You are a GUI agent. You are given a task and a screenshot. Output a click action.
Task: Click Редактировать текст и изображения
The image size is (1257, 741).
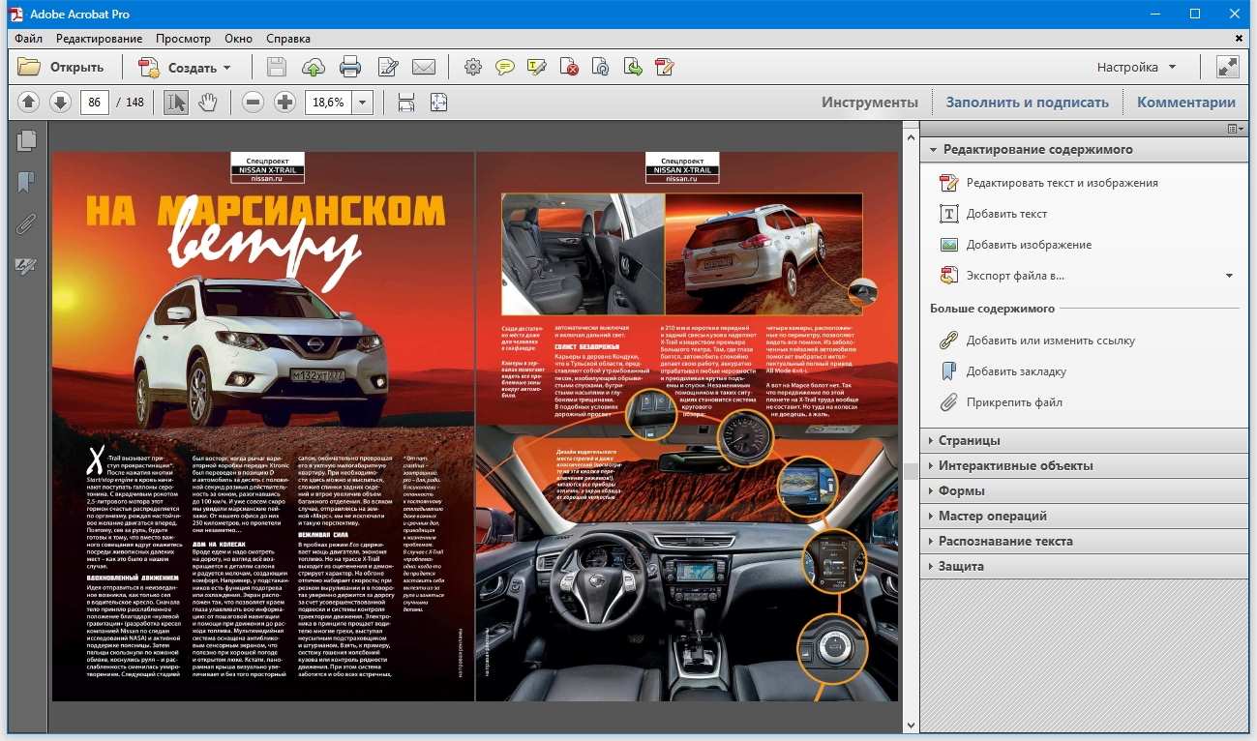[1062, 183]
